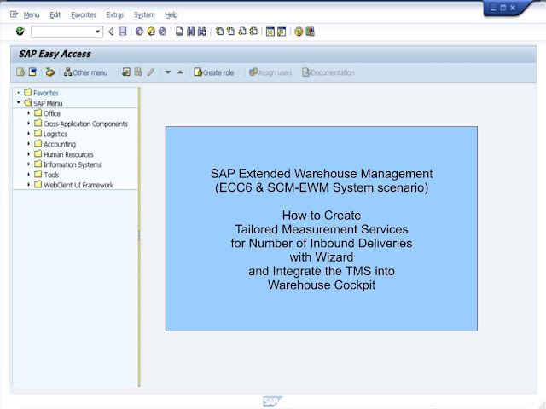Screen dimensions: 546x409
Task: Minimize the SAP window
Action: [493, 8]
